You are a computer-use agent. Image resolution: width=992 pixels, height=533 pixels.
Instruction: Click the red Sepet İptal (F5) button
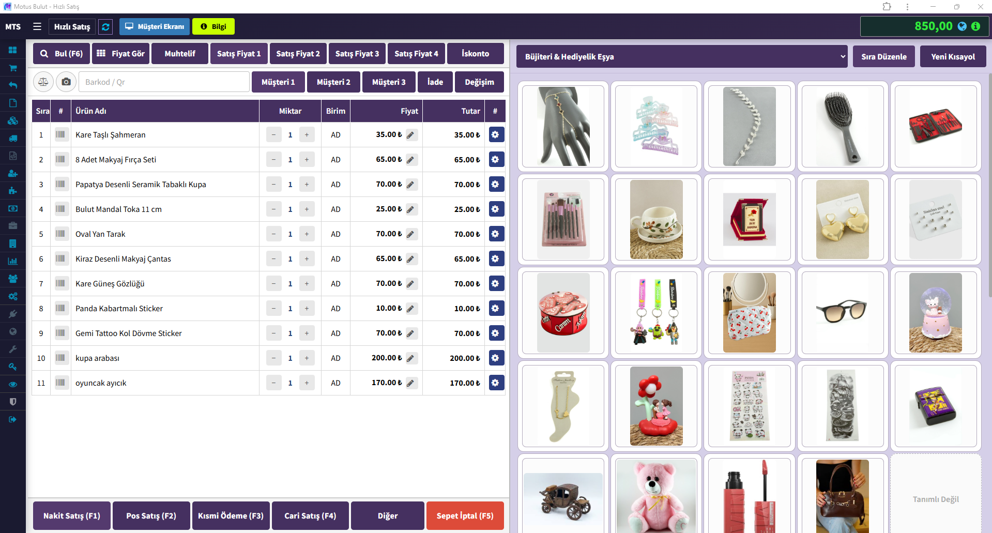tap(465, 515)
